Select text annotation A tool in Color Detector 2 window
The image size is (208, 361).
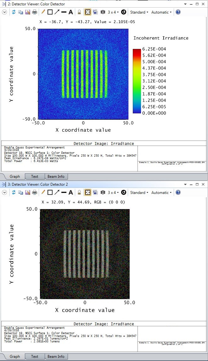coord(71,192)
